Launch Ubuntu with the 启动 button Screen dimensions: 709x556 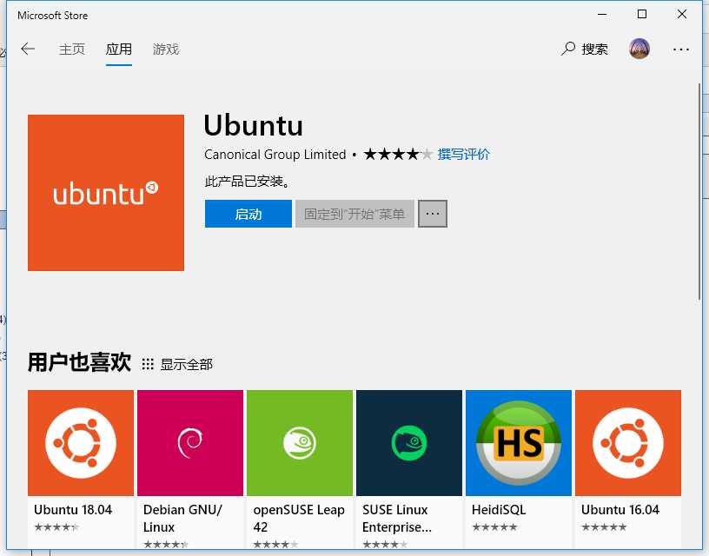point(248,214)
